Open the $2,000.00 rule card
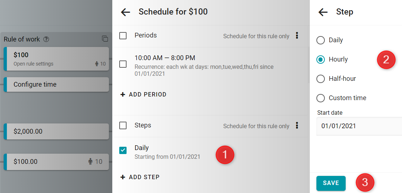This screenshot has width=402, height=193. coord(56,131)
